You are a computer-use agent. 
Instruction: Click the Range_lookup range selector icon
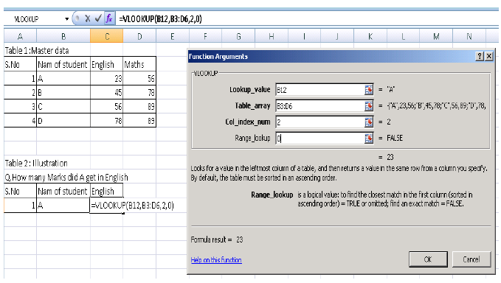[369, 138]
